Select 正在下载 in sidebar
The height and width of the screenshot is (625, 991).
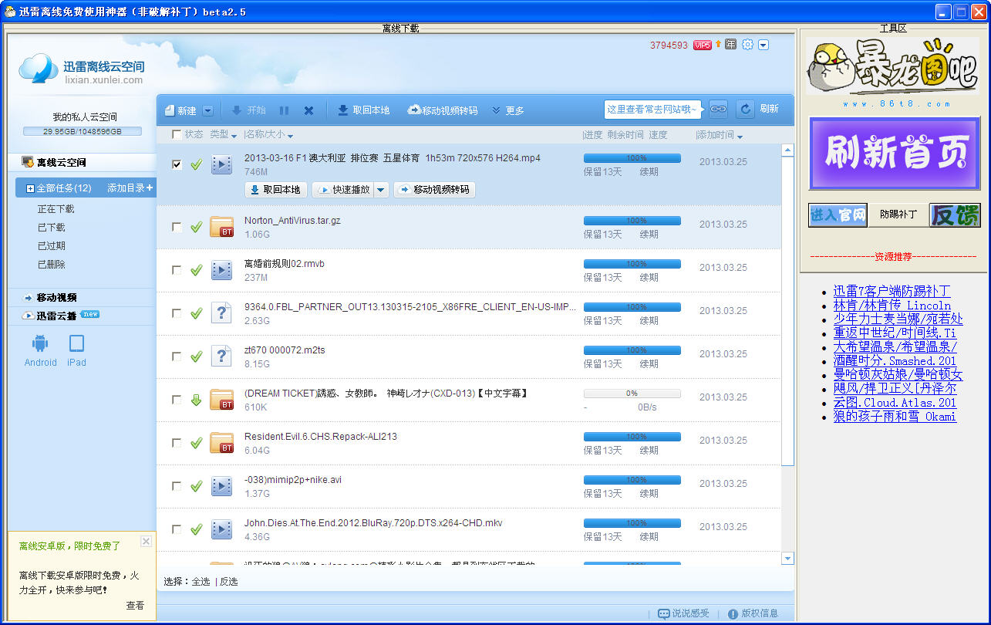pos(56,209)
